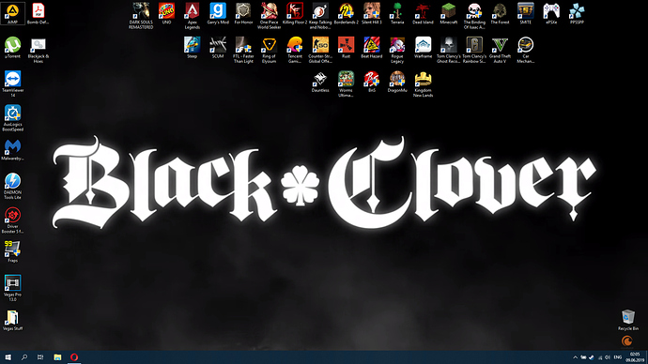648x364 pixels.
Task: Launch Grand Theft Auto V
Action: click(500, 50)
